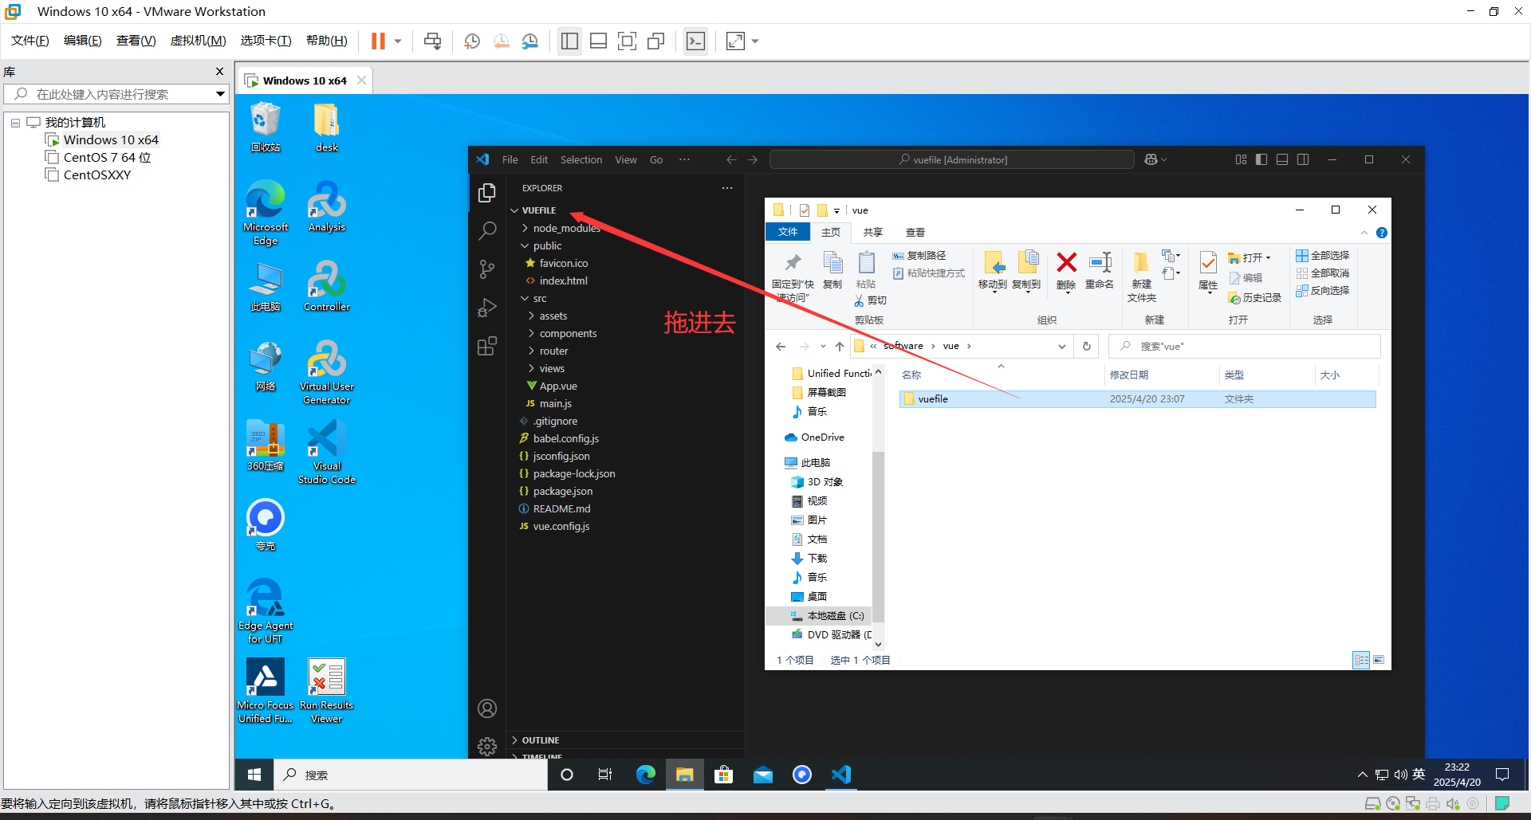Click Rename (重命名) in File Explorer ribbon
Screen dimensions: 1531x820
click(x=1100, y=271)
